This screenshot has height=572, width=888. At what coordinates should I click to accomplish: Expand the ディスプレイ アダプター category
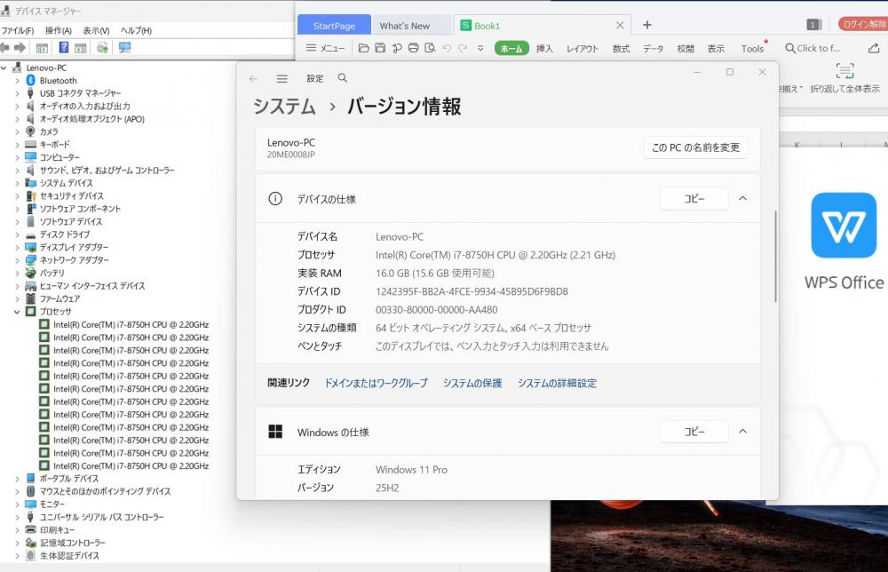[x=17, y=247]
